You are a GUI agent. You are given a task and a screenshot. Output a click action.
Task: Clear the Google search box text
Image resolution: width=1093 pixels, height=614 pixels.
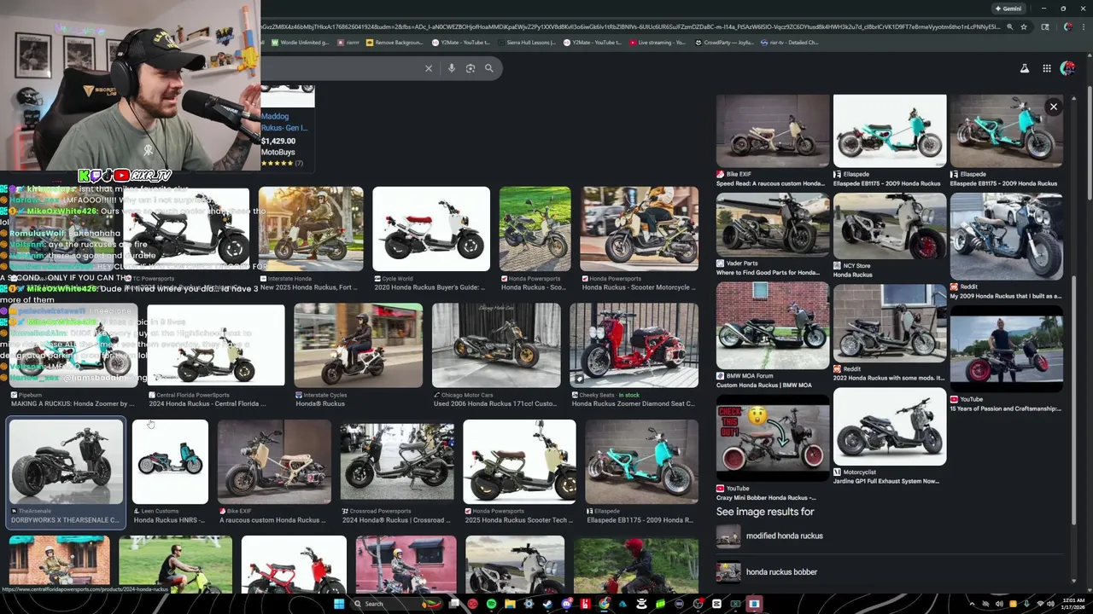pos(429,68)
